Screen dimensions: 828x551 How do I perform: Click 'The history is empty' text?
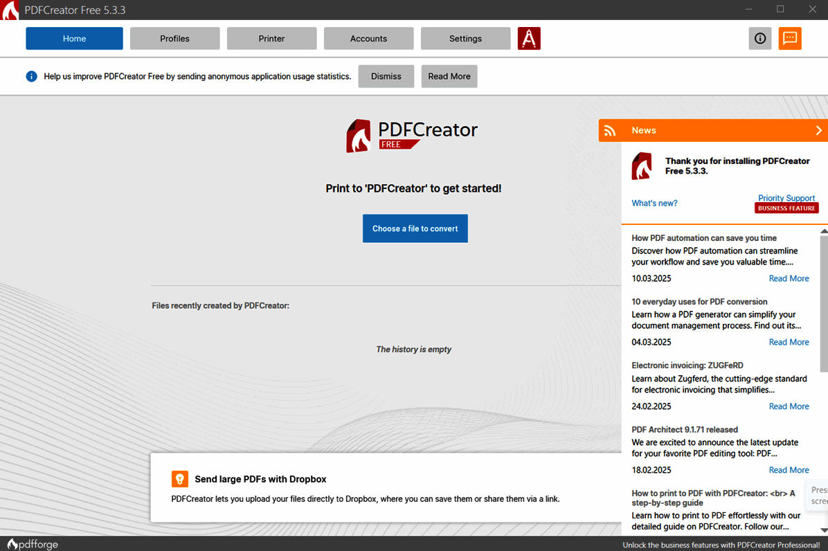tap(414, 350)
